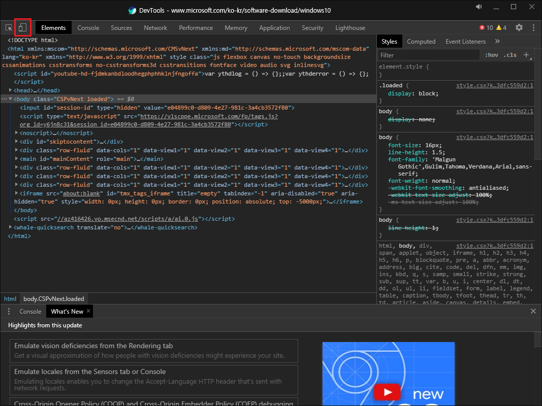Open the az416426 ai.0.js script link
The width and height of the screenshot is (542, 406).
[128, 219]
